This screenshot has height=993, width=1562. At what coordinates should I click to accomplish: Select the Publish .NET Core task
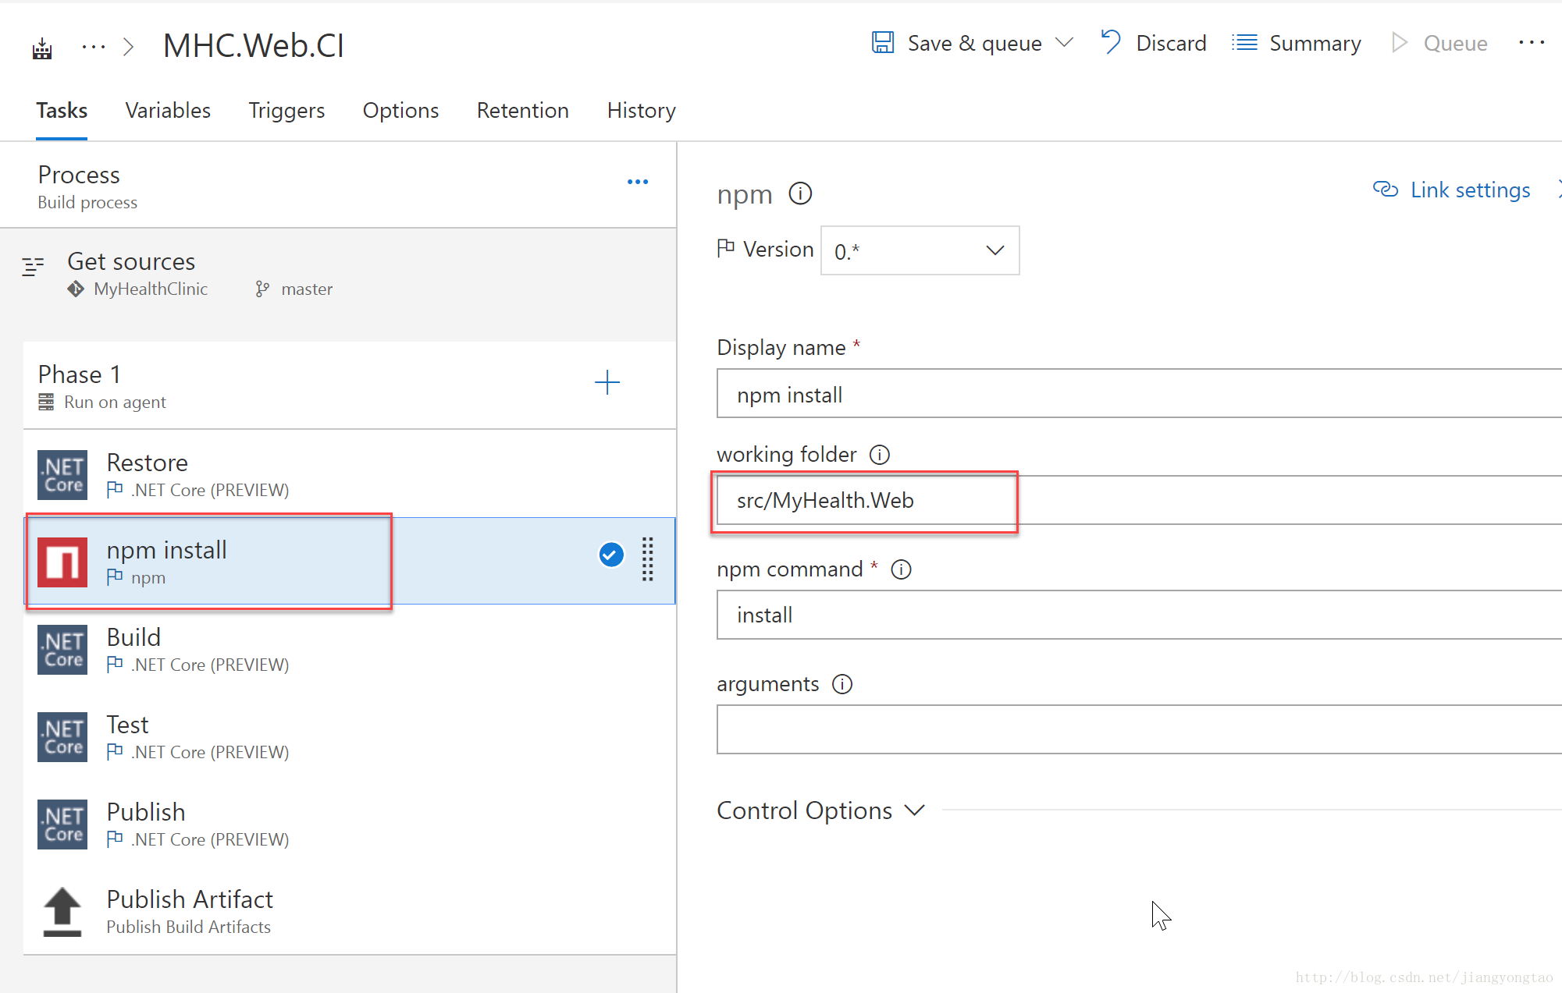(x=350, y=824)
